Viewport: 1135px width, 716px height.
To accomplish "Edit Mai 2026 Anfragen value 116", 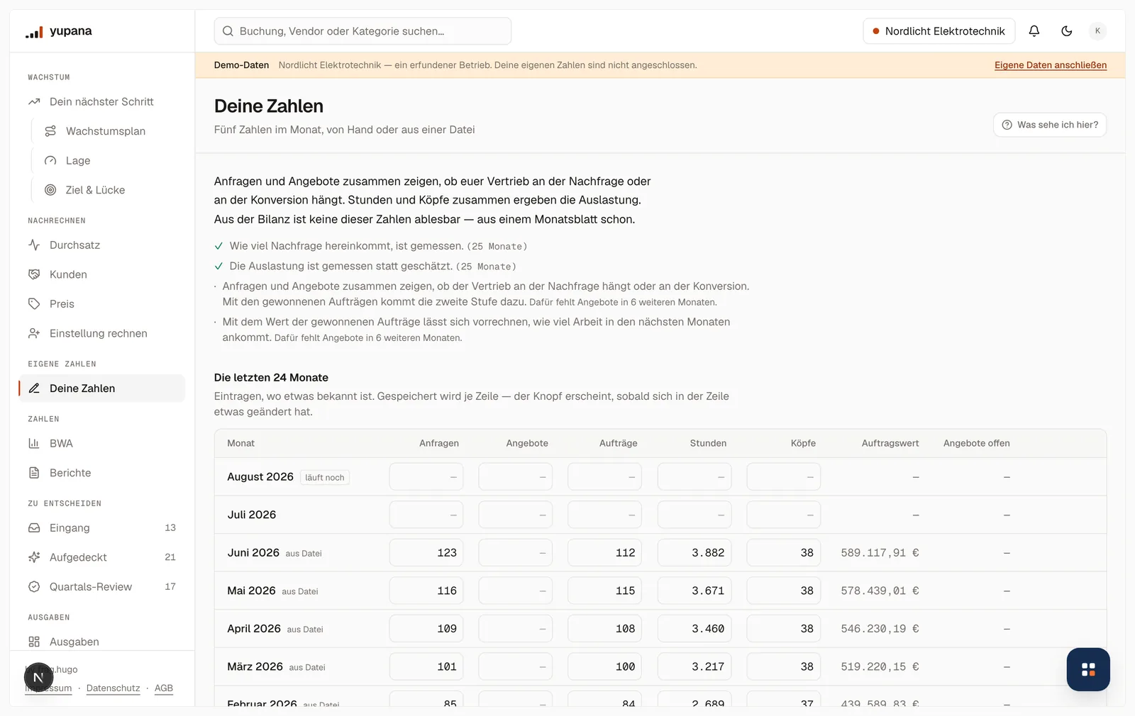I will 426,591.
